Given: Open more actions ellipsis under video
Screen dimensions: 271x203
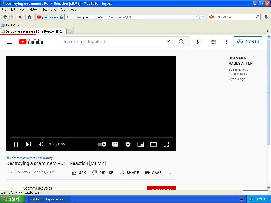Looking at the screenshot, I should (x=170, y=173).
